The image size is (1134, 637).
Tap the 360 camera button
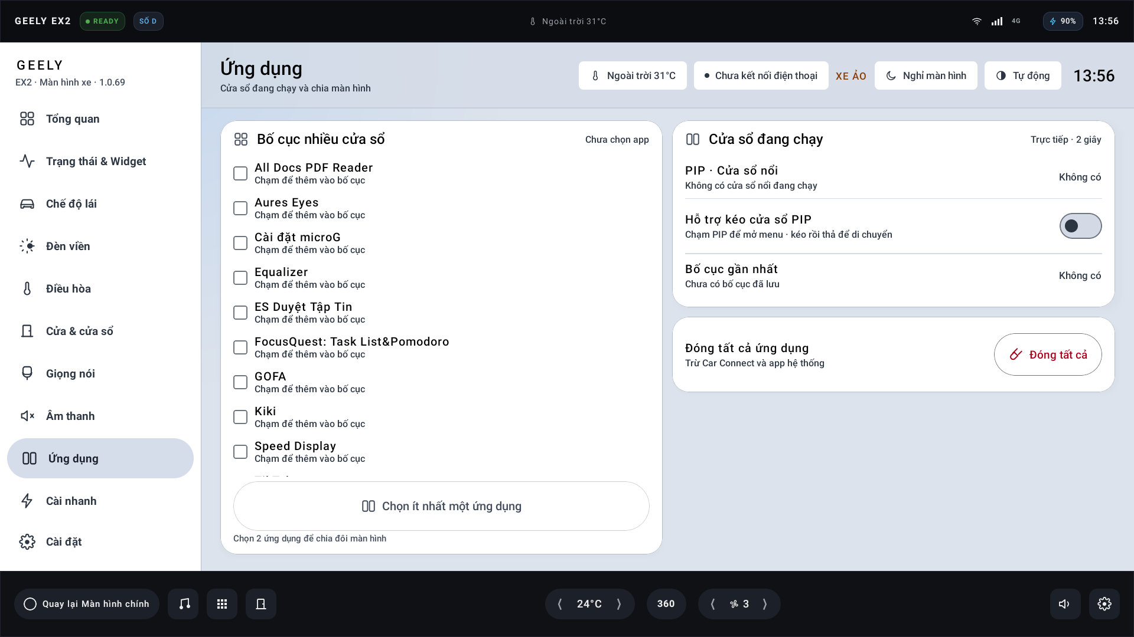[x=666, y=604]
